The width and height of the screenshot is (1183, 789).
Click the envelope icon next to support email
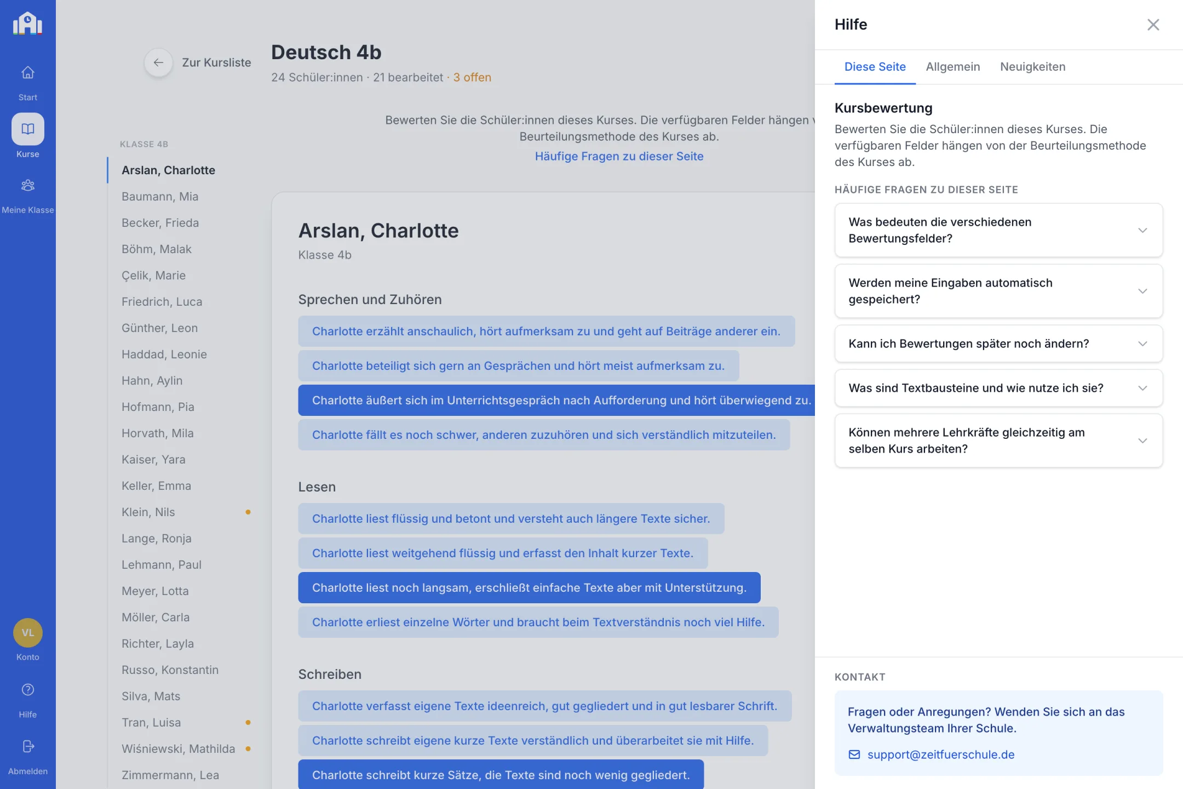click(854, 754)
